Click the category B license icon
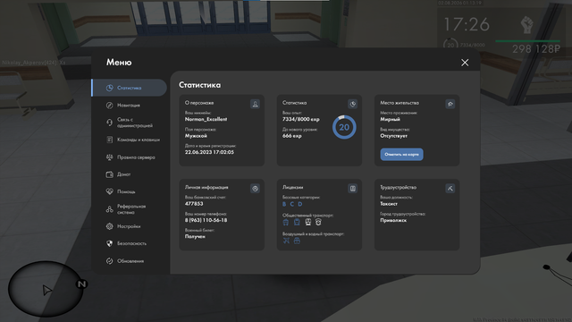572x322 pixels. (284, 204)
